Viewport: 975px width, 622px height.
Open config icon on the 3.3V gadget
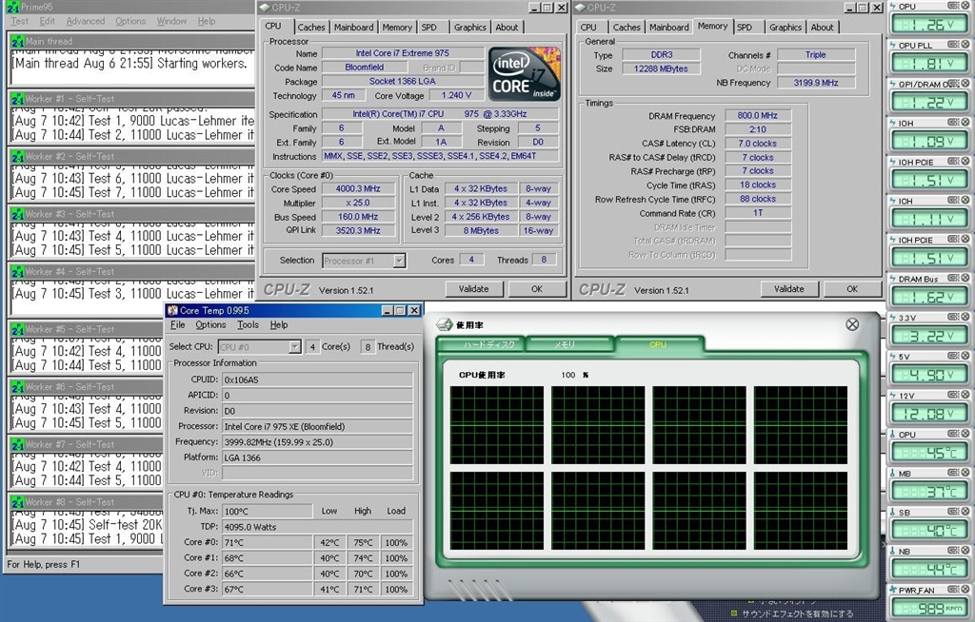click(x=952, y=317)
